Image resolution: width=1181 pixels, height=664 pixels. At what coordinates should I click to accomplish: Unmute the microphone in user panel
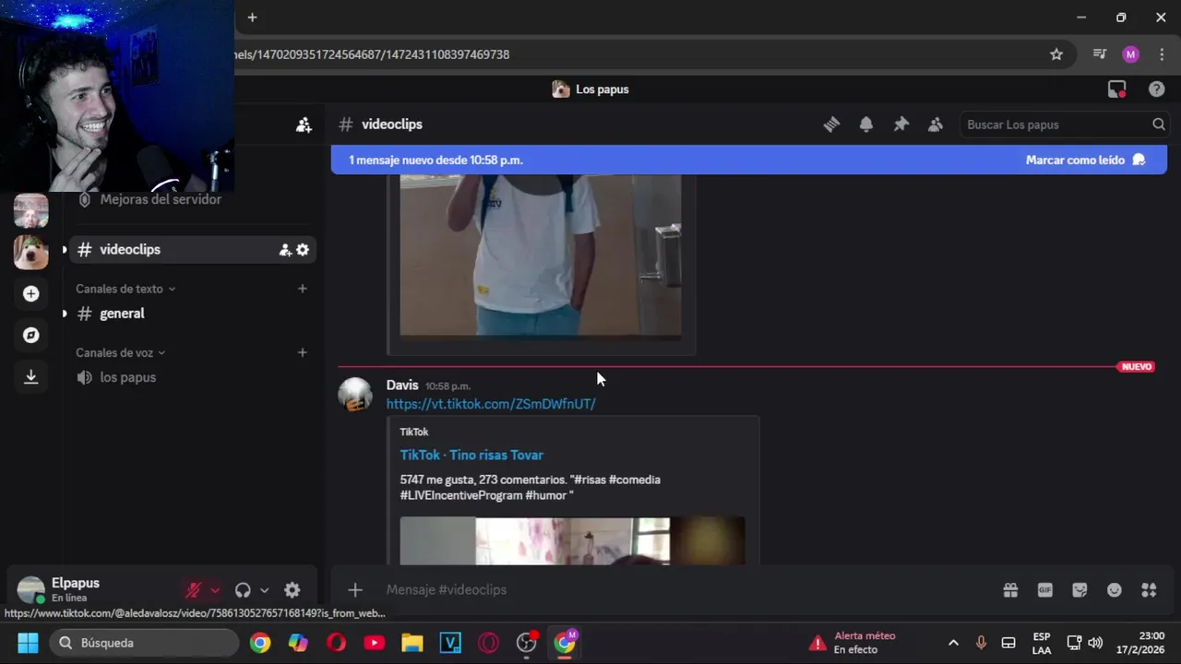[x=194, y=590]
